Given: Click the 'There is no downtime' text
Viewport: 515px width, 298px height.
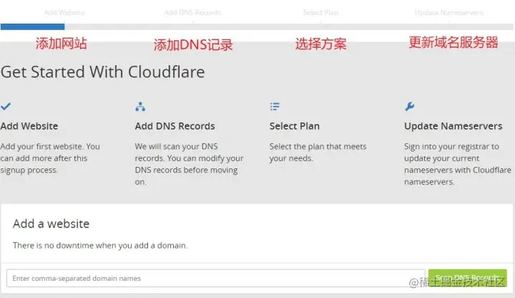Looking at the screenshot, I should point(100,246).
